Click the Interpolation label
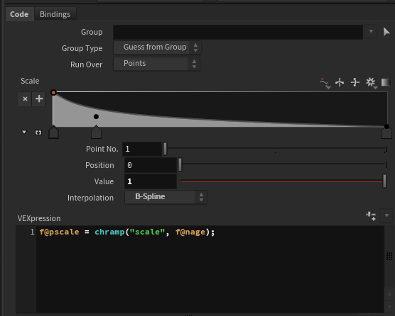The width and height of the screenshot is (395, 316). pos(90,198)
